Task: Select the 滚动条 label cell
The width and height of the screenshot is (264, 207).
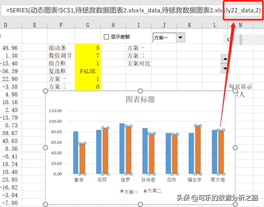Action: point(61,48)
